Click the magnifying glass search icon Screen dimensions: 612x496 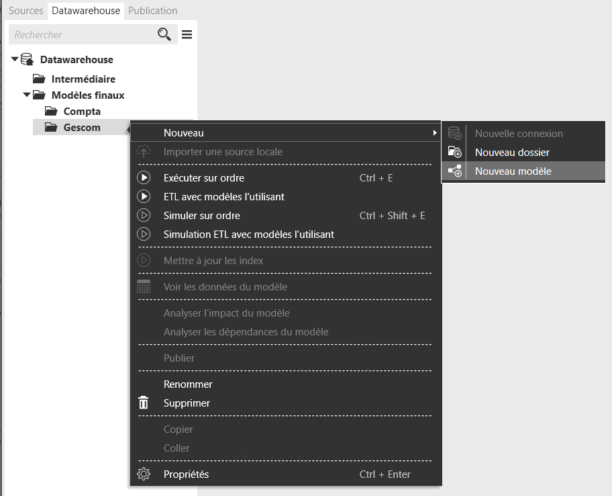pyautogui.click(x=164, y=34)
